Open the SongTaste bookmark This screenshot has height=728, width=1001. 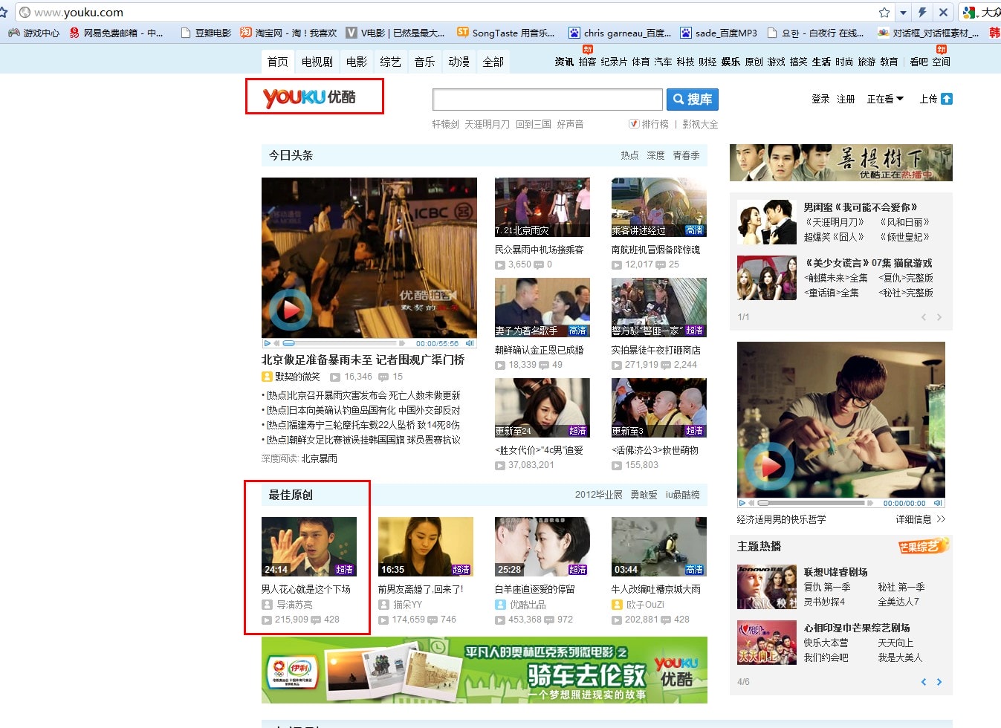[505, 33]
